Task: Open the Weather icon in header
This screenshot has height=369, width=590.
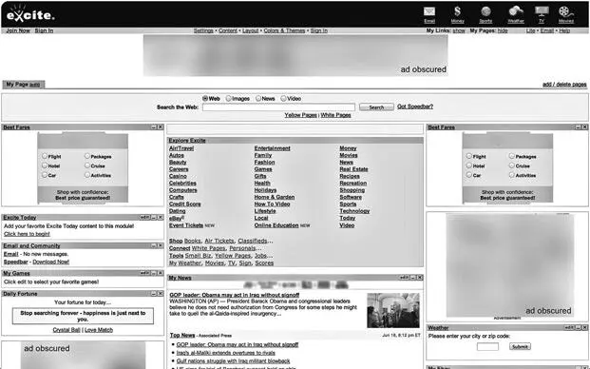Action: [x=516, y=11]
